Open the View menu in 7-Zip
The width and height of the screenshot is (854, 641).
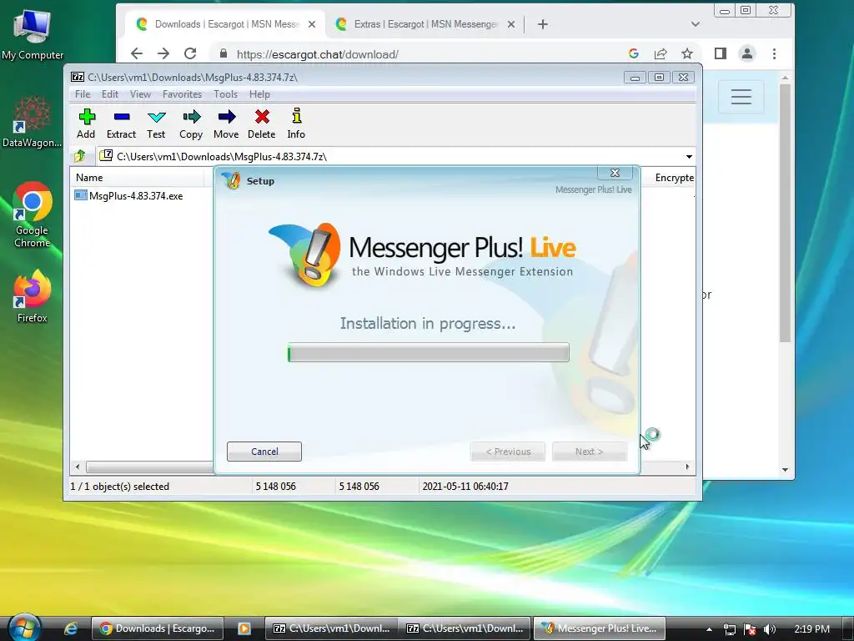click(140, 94)
